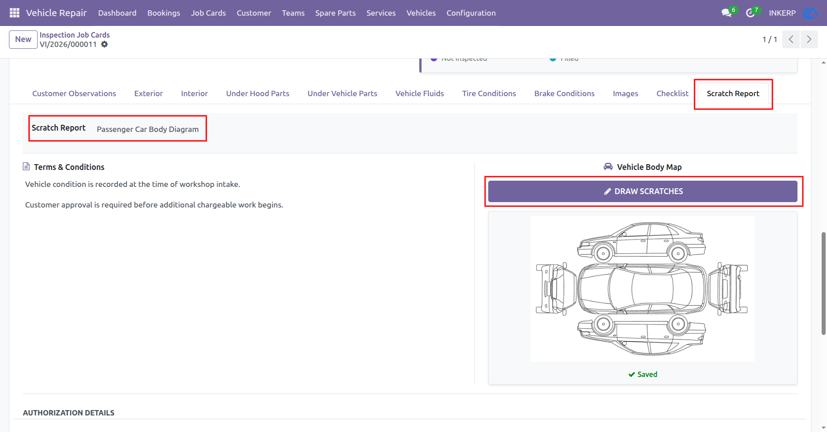Click the INKERP user avatar icon
Screen dimensions: 827x432
pyautogui.click(x=810, y=13)
